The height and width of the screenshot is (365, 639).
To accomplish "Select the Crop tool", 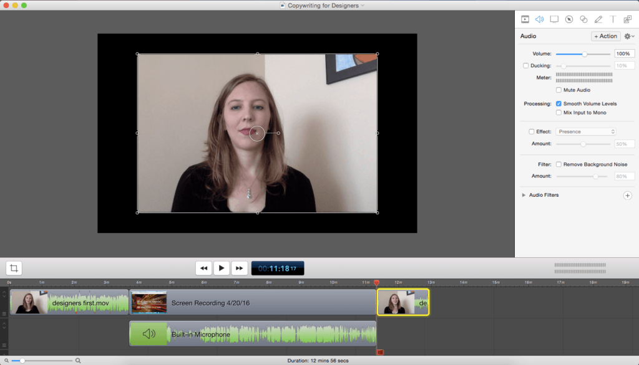I will (x=14, y=268).
